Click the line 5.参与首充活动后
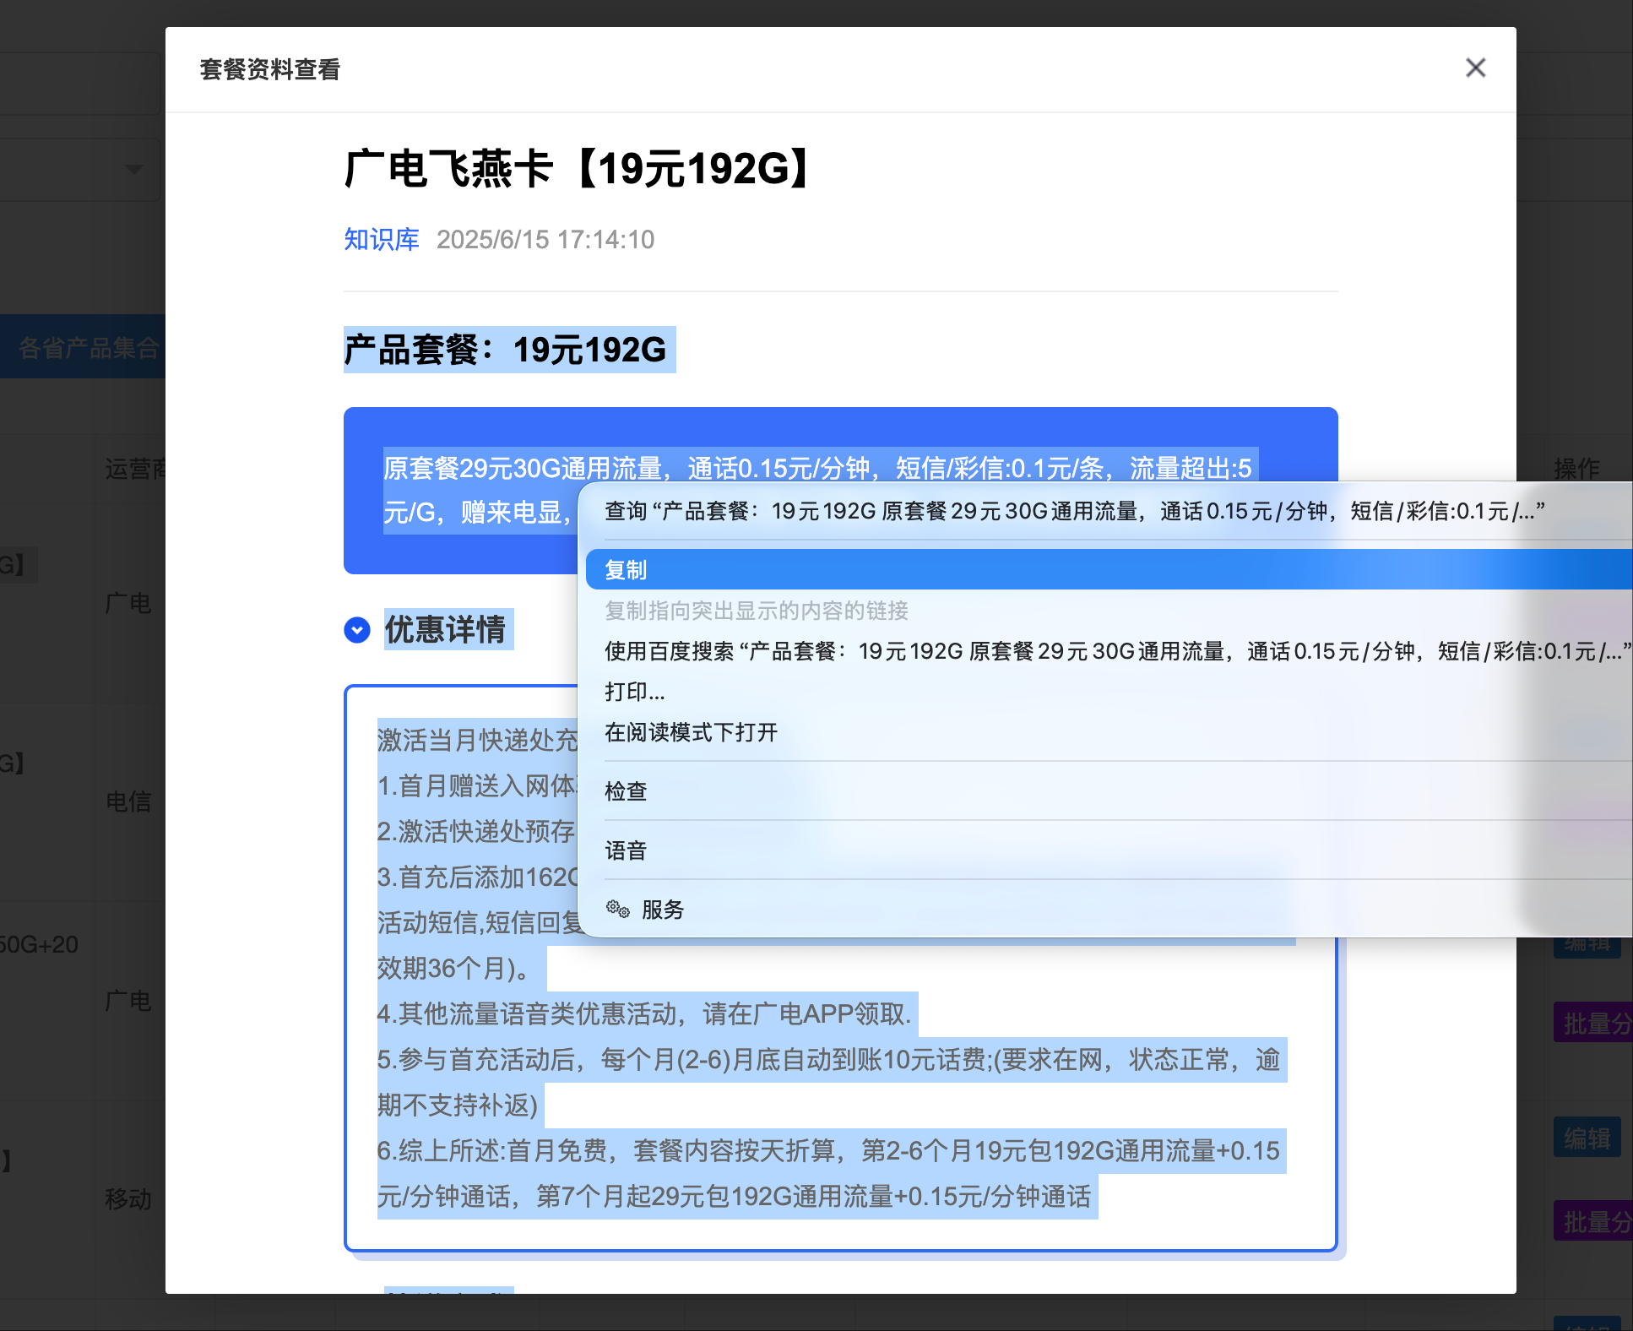This screenshot has width=1633, height=1331. tap(828, 1060)
